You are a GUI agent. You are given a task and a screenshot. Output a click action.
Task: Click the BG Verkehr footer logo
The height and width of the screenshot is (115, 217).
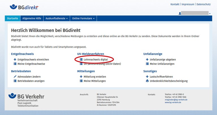pos(26,100)
